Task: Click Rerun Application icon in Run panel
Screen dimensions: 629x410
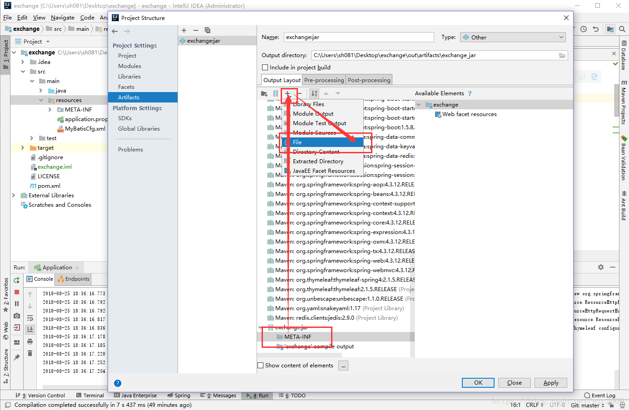Action: (x=17, y=280)
